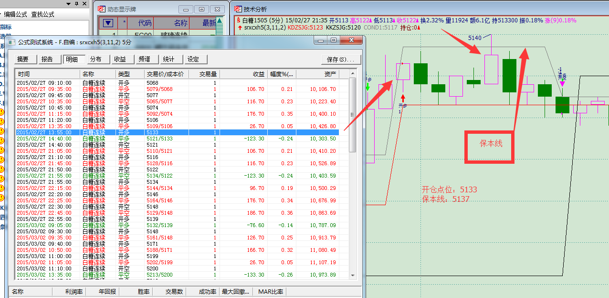Click the scroll-up arrow of the trade list
Image resolution: width=609 pixels, height=298 pixels.
point(353,74)
